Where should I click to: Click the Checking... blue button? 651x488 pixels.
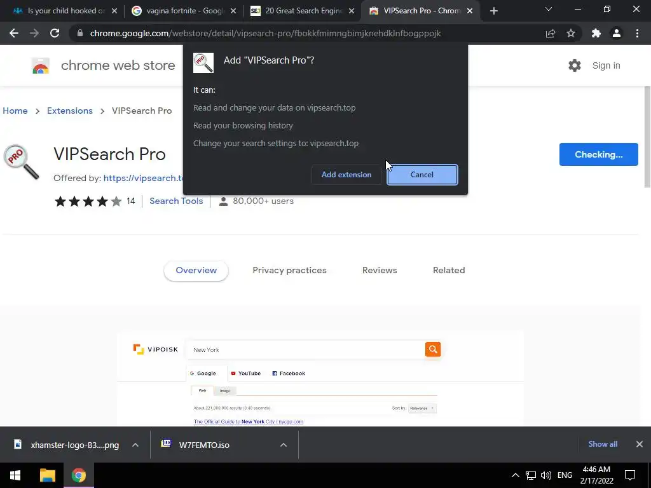[598, 154]
